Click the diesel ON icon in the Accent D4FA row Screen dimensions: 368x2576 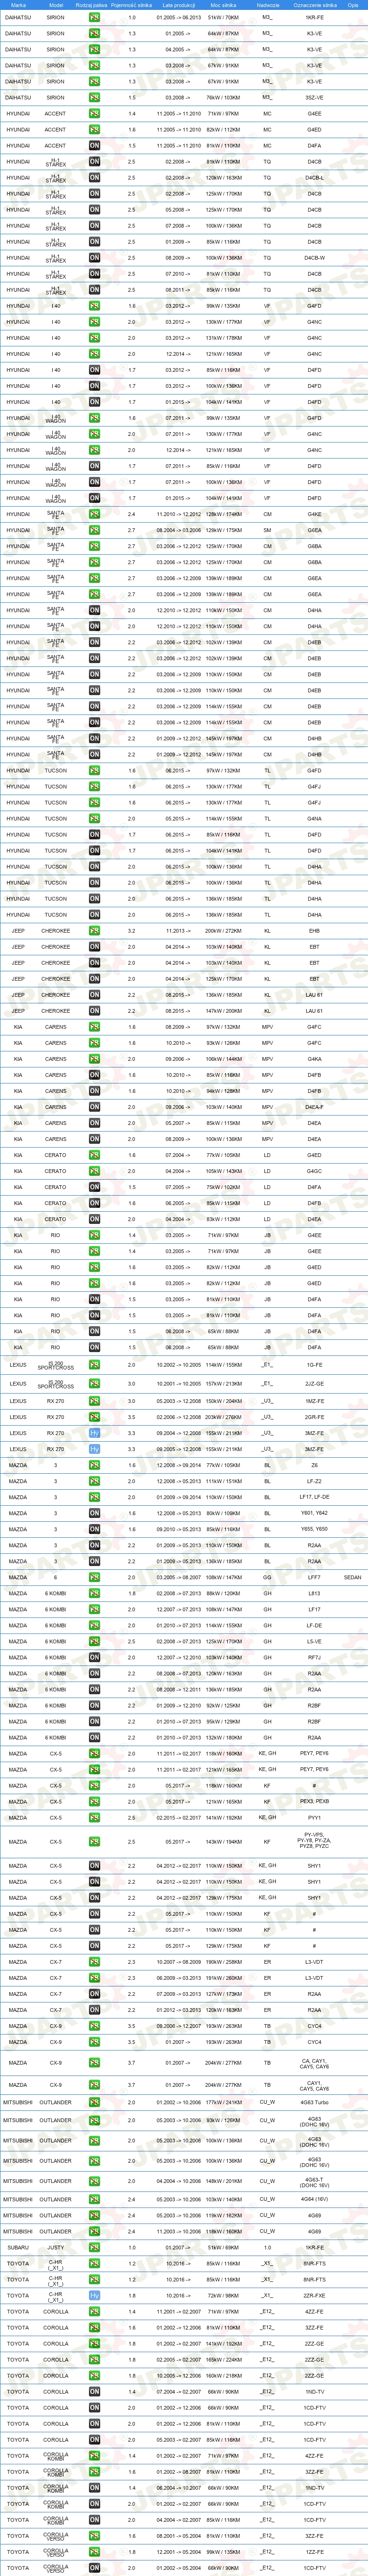pos(95,146)
